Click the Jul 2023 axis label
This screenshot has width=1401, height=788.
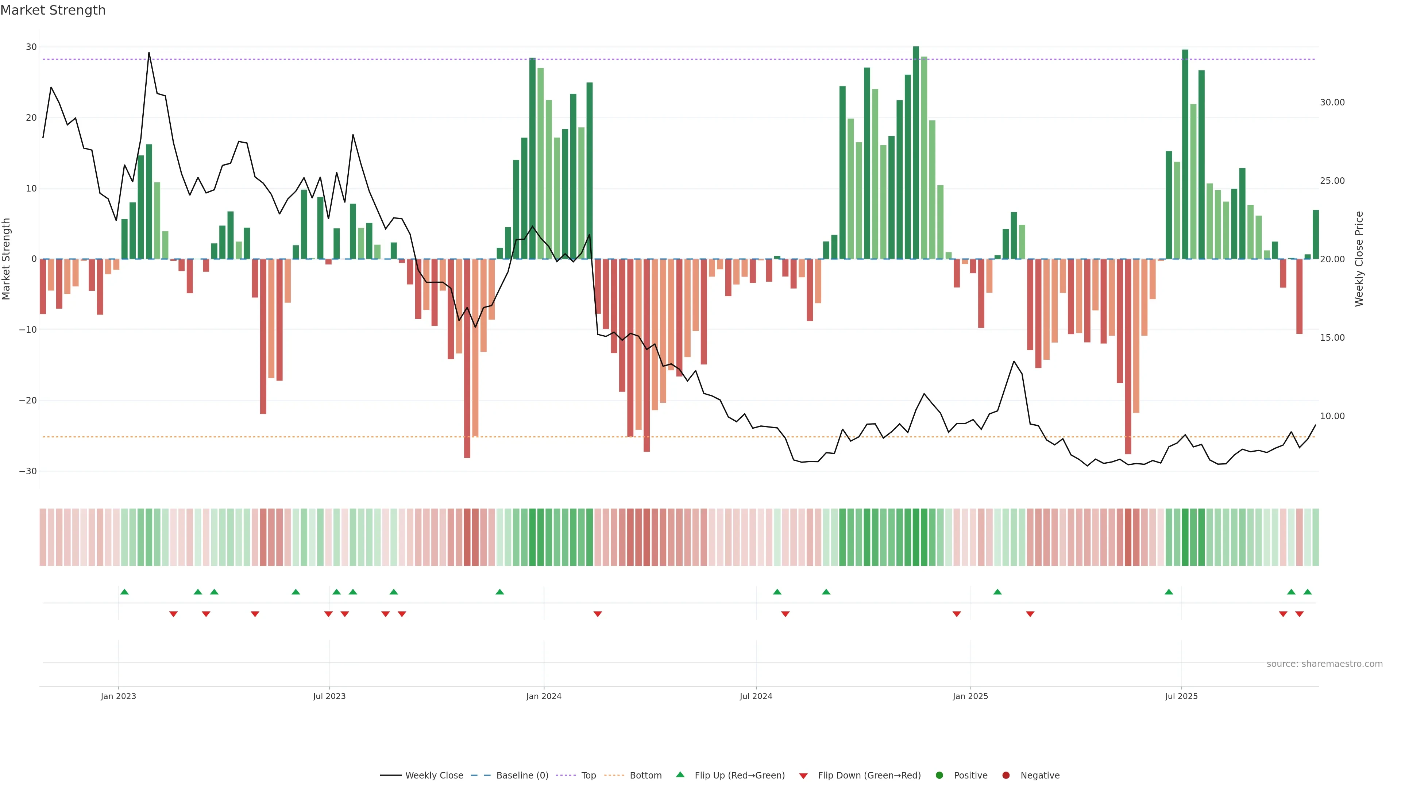click(x=329, y=696)
